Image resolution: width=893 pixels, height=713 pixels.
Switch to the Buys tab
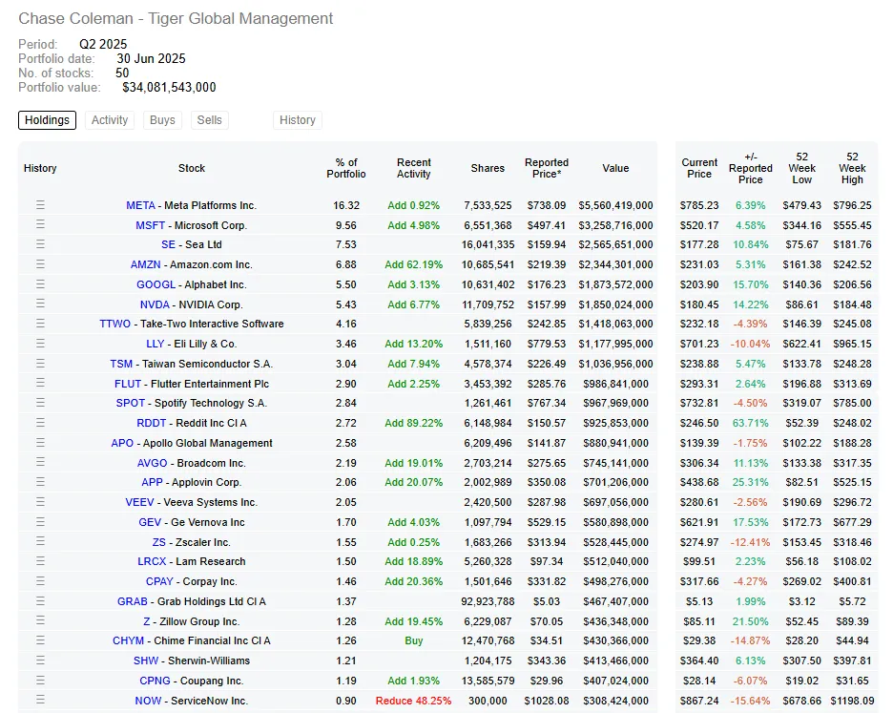pos(162,120)
